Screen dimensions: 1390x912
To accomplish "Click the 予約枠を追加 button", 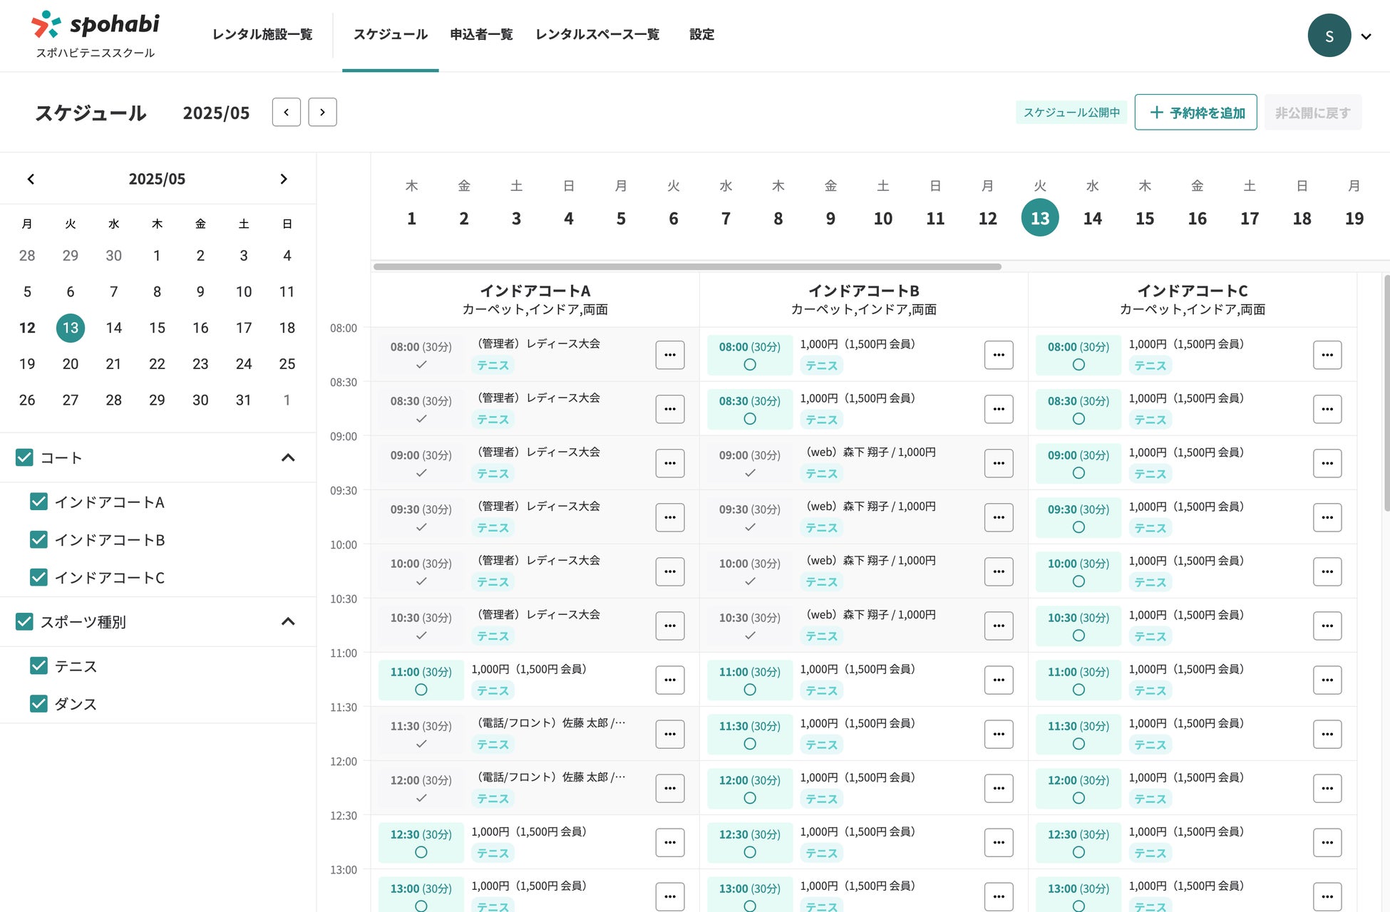I will [1195, 113].
